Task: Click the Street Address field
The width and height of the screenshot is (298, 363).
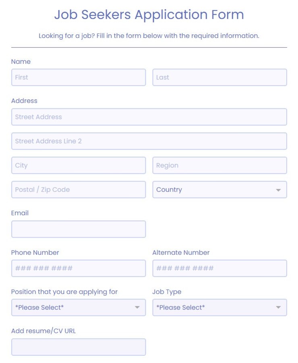Action: [x=149, y=117]
